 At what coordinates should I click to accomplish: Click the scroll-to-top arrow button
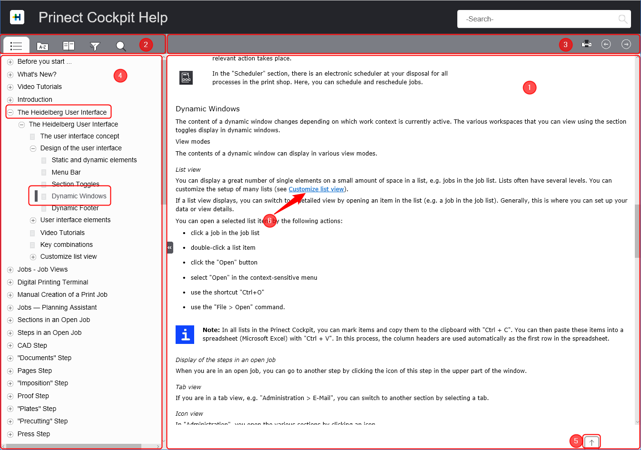click(592, 442)
